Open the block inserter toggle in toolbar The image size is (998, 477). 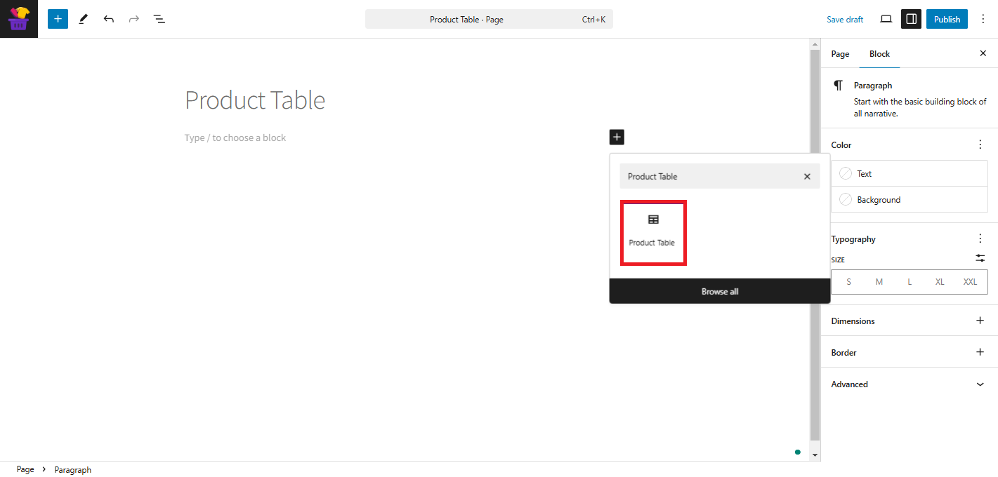click(x=58, y=19)
